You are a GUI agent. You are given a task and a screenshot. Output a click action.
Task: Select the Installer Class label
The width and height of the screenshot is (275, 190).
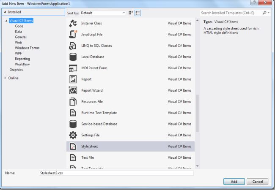91,23
